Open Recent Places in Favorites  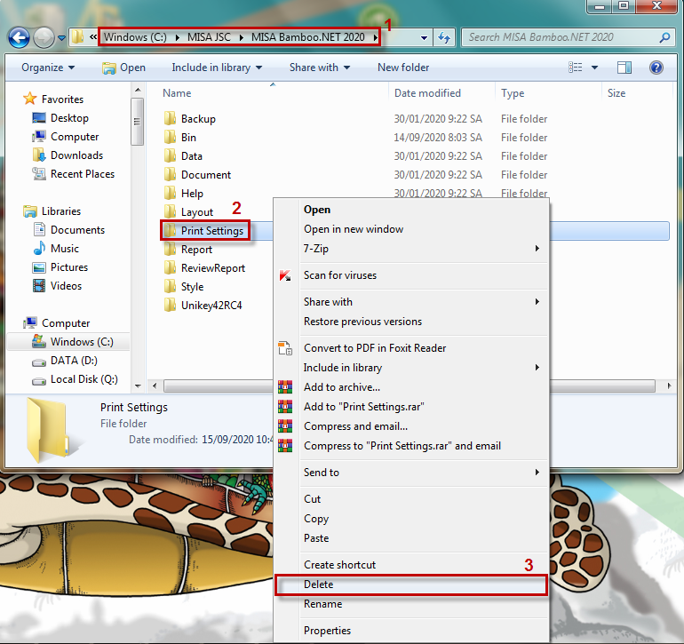point(83,173)
